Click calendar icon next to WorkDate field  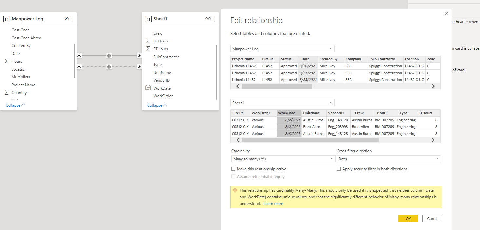tap(148, 88)
